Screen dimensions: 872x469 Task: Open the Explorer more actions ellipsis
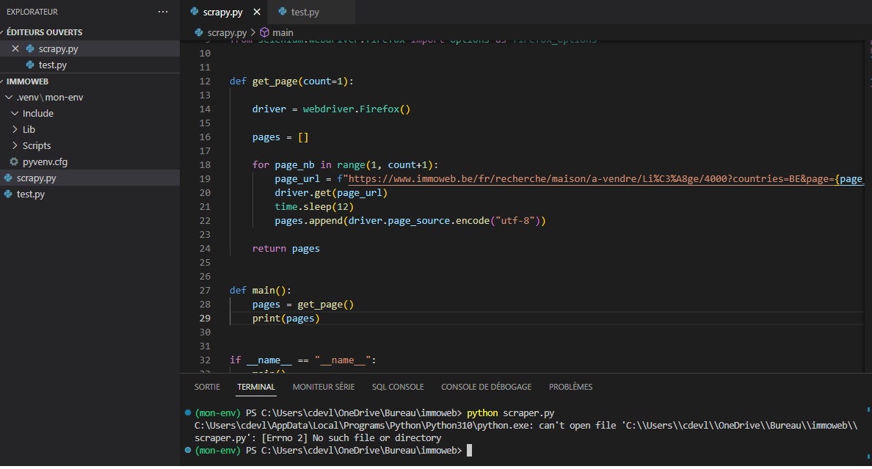click(162, 12)
